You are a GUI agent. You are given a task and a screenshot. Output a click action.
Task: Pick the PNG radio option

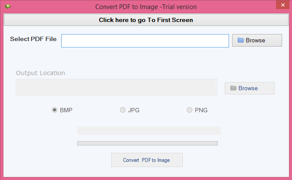click(189, 110)
